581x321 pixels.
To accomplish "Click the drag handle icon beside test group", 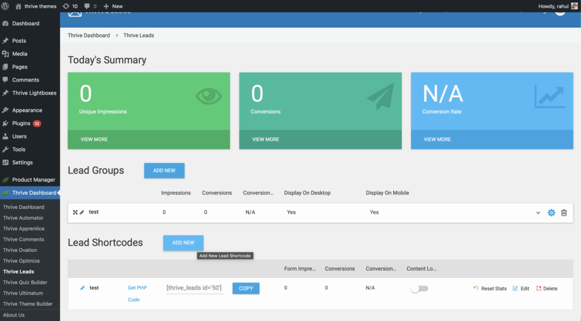I will pos(75,212).
